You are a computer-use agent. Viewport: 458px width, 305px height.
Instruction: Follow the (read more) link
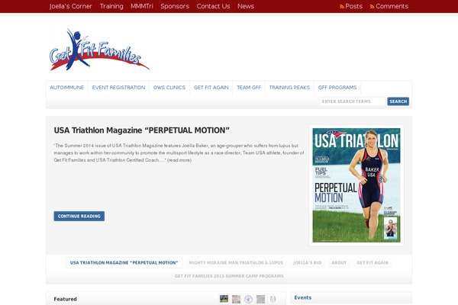coord(179,160)
